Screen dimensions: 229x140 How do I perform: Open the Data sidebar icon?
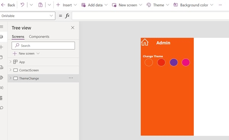[x=1, y=57]
